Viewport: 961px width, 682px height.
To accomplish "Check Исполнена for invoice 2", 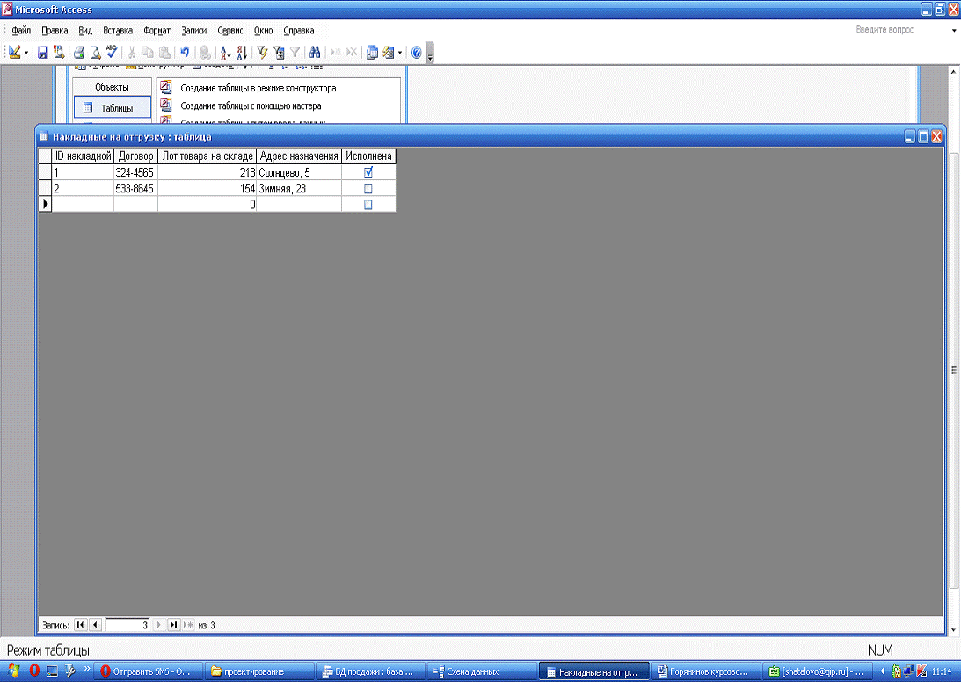I will (x=368, y=188).
